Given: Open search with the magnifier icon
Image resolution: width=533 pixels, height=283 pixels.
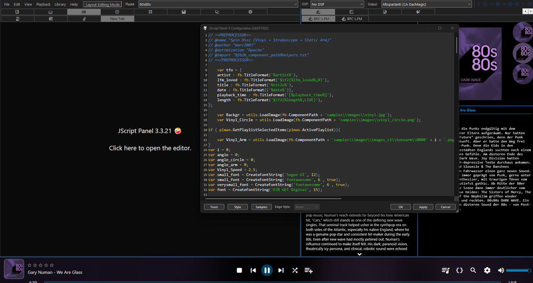Looking at the screenshot, I should click(x=473, y=271).
